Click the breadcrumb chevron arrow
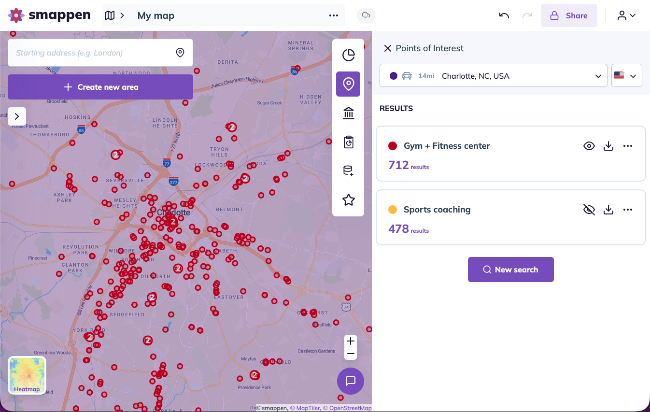This screenshot has height=412, width=650. (x=122, y=15)
